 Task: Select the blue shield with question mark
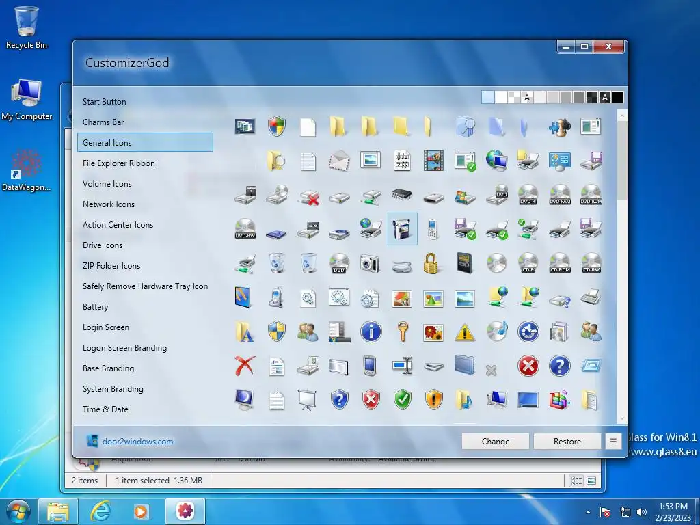tap(339, 399)
